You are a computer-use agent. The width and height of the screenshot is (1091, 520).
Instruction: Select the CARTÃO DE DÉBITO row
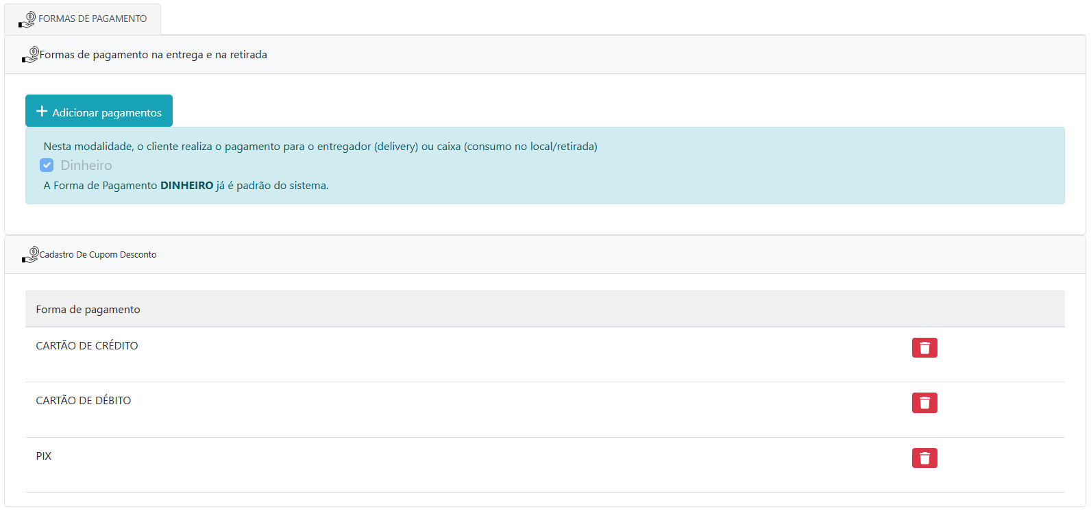tap(84, 401)
